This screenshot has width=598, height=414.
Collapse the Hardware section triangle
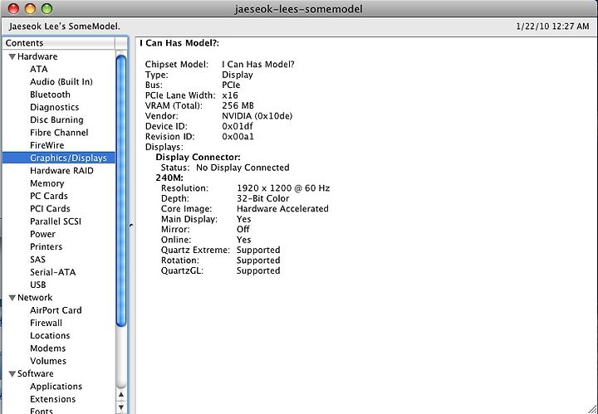pyautogui.click(x=12, y=56)
